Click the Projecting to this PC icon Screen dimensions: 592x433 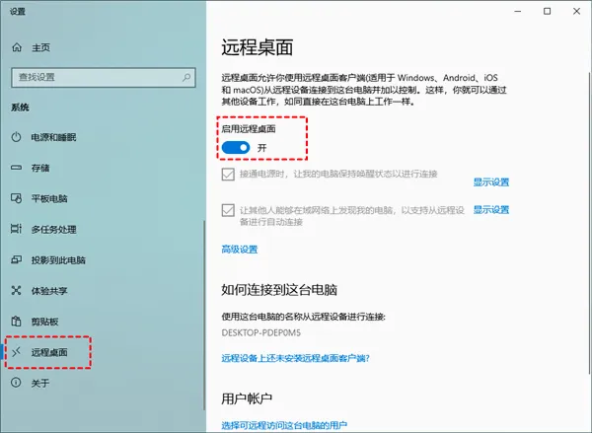(16, 259)
